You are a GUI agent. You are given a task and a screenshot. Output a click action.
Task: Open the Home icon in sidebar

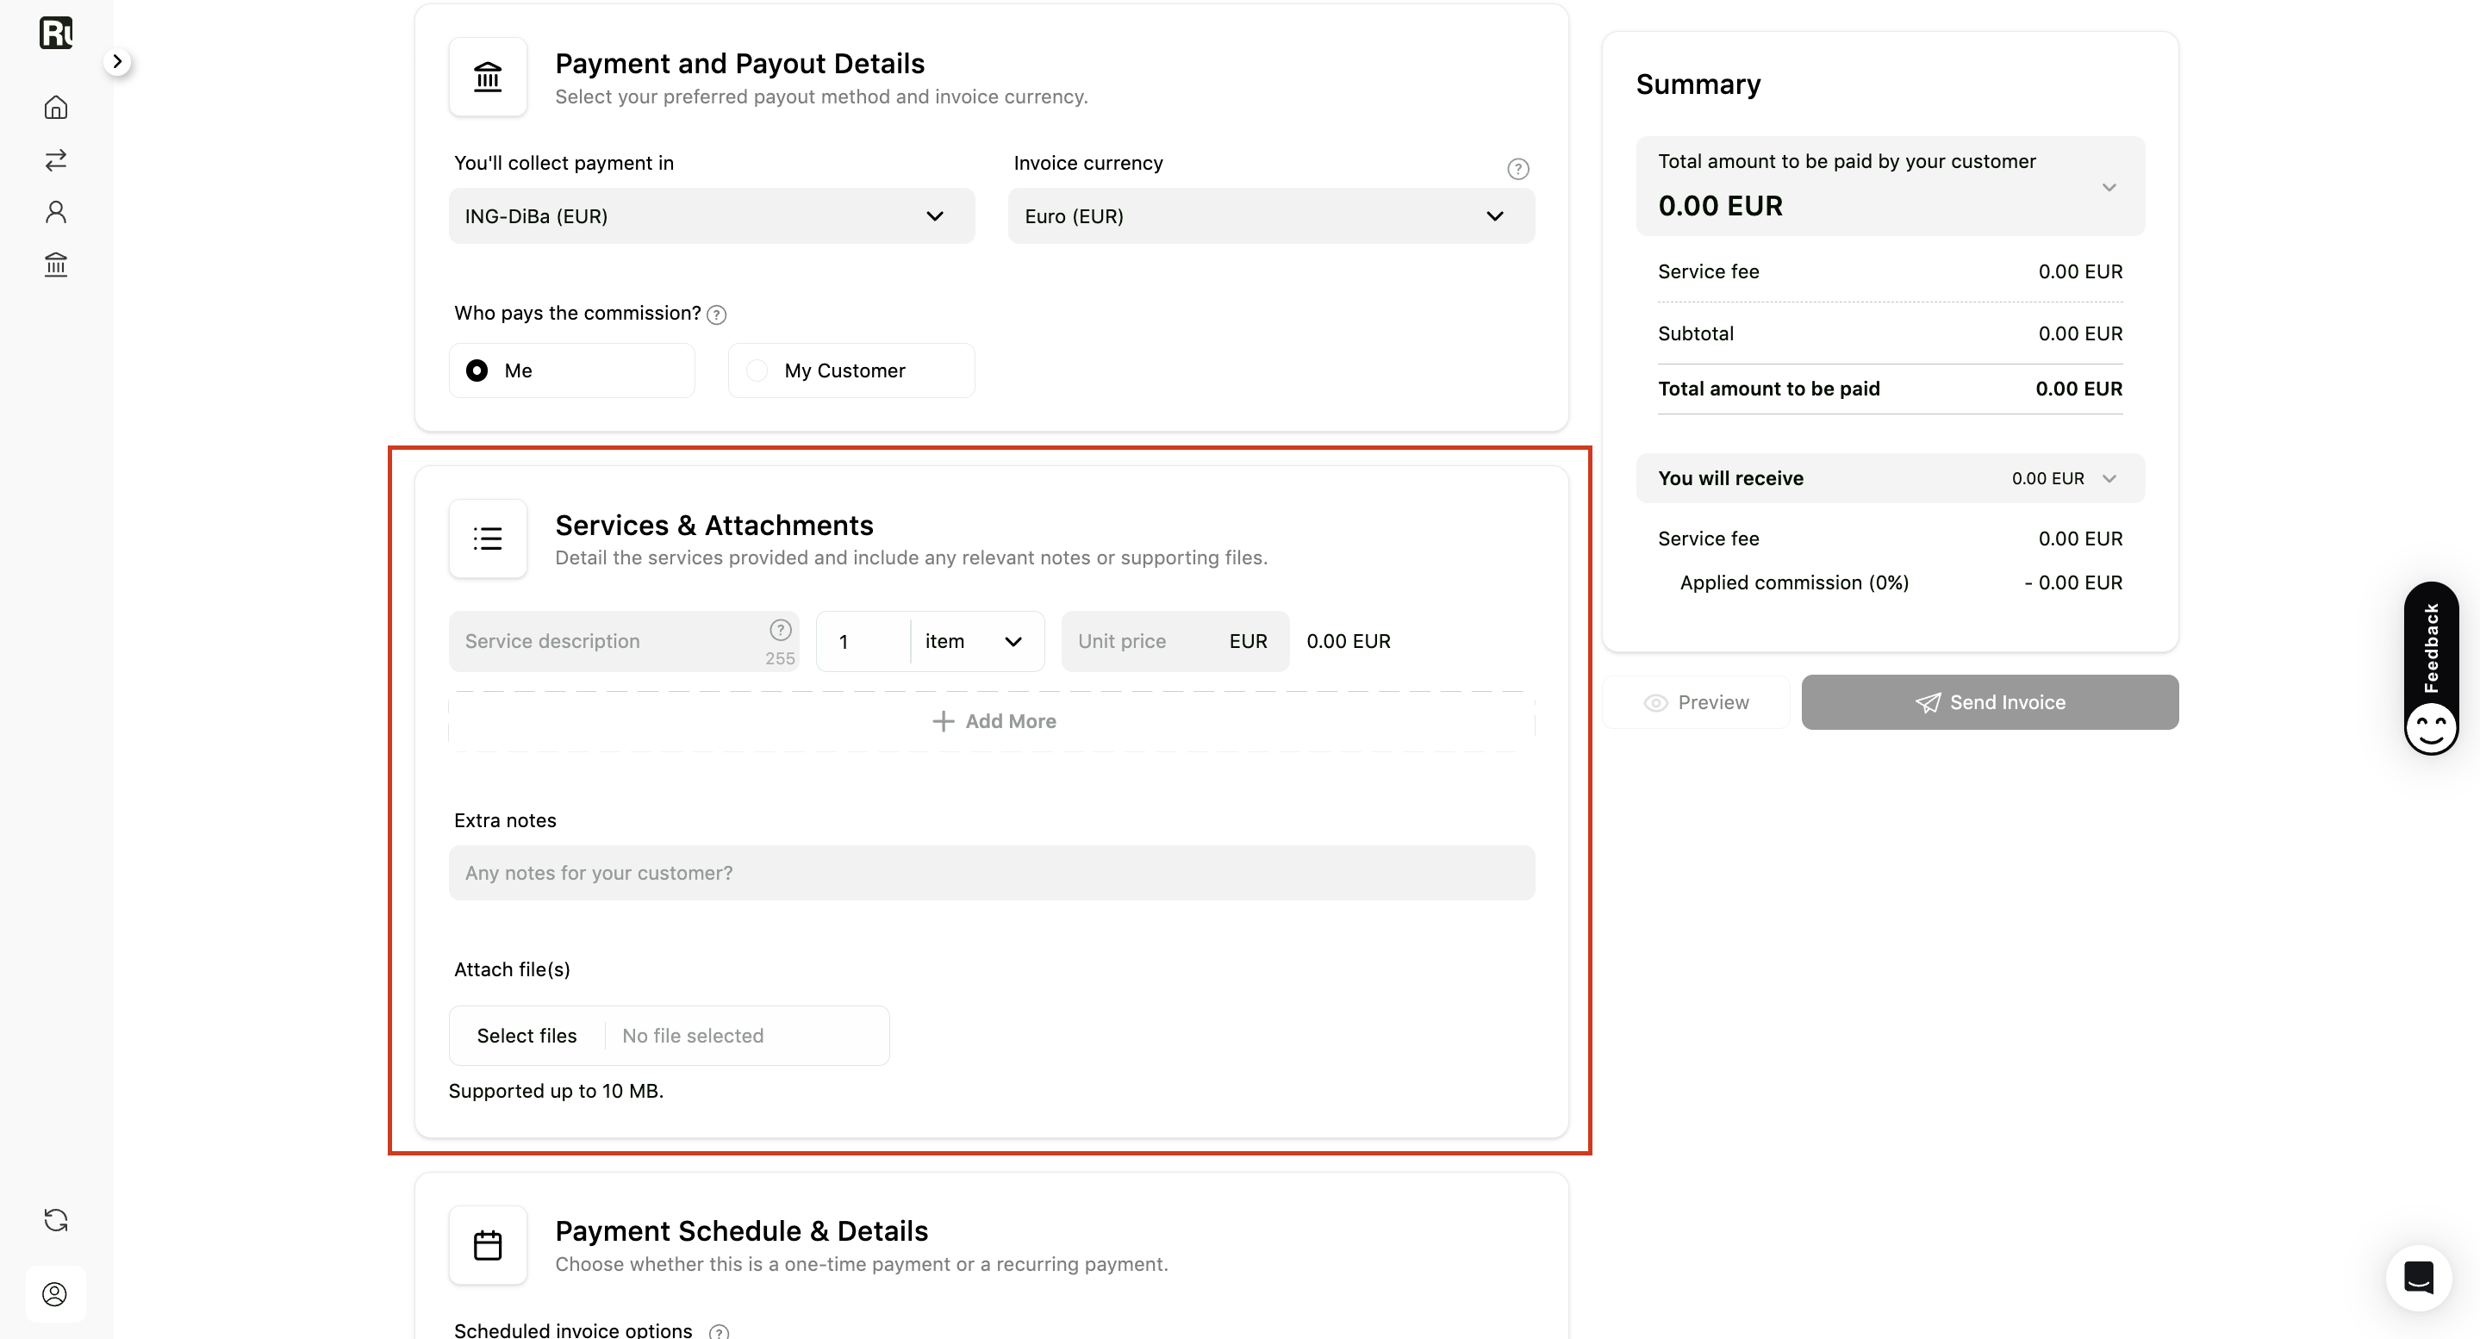click(56, 107)
